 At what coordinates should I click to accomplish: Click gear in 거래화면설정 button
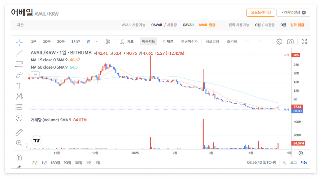pyautogui.click(x=304, y=13)
